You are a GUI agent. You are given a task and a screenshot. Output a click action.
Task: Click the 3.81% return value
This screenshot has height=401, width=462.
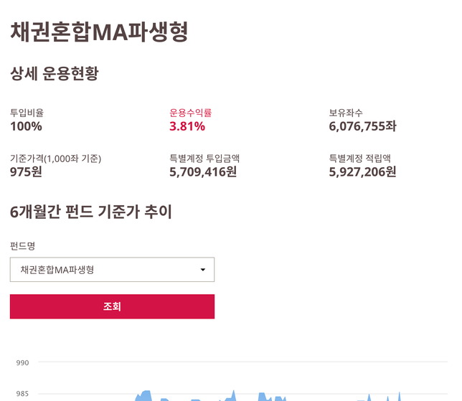(187, 127)
